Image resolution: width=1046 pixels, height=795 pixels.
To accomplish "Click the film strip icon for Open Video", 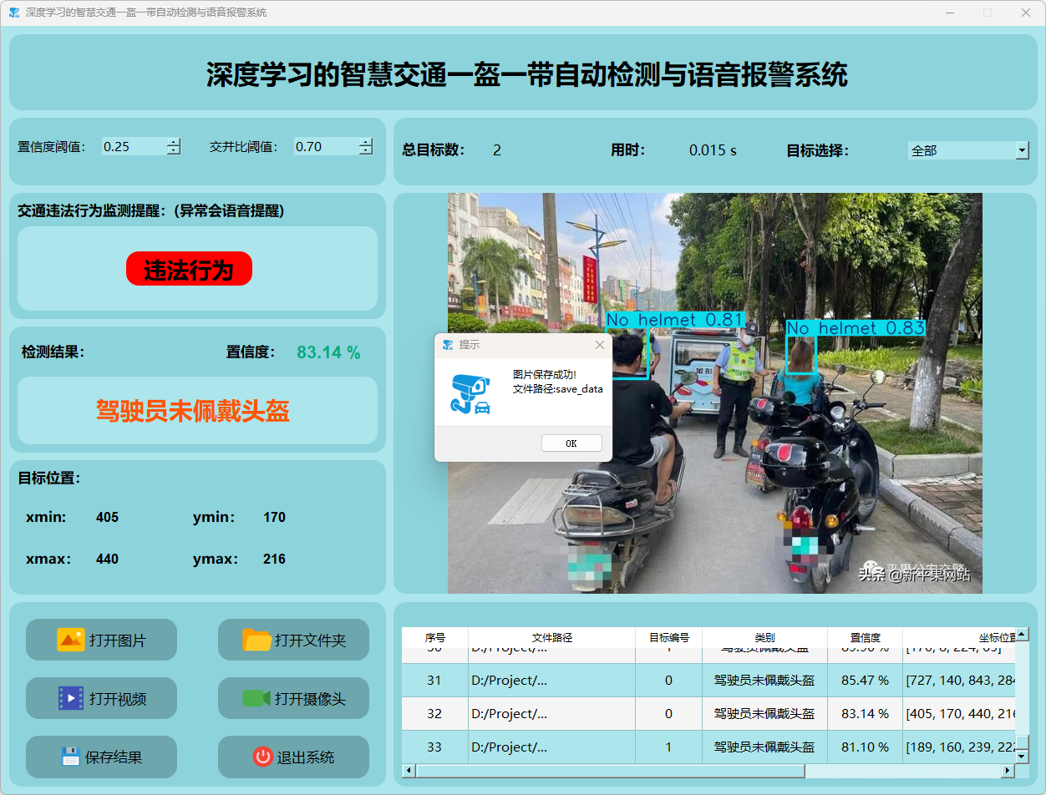I will point(70,698).
